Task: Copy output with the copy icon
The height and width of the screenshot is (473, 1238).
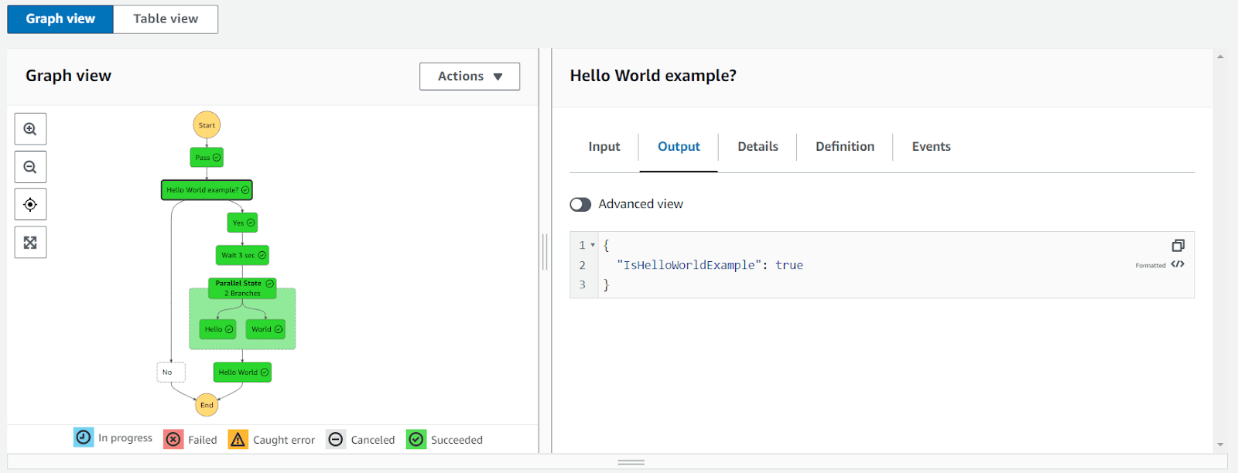Action: coord(1178,246)
